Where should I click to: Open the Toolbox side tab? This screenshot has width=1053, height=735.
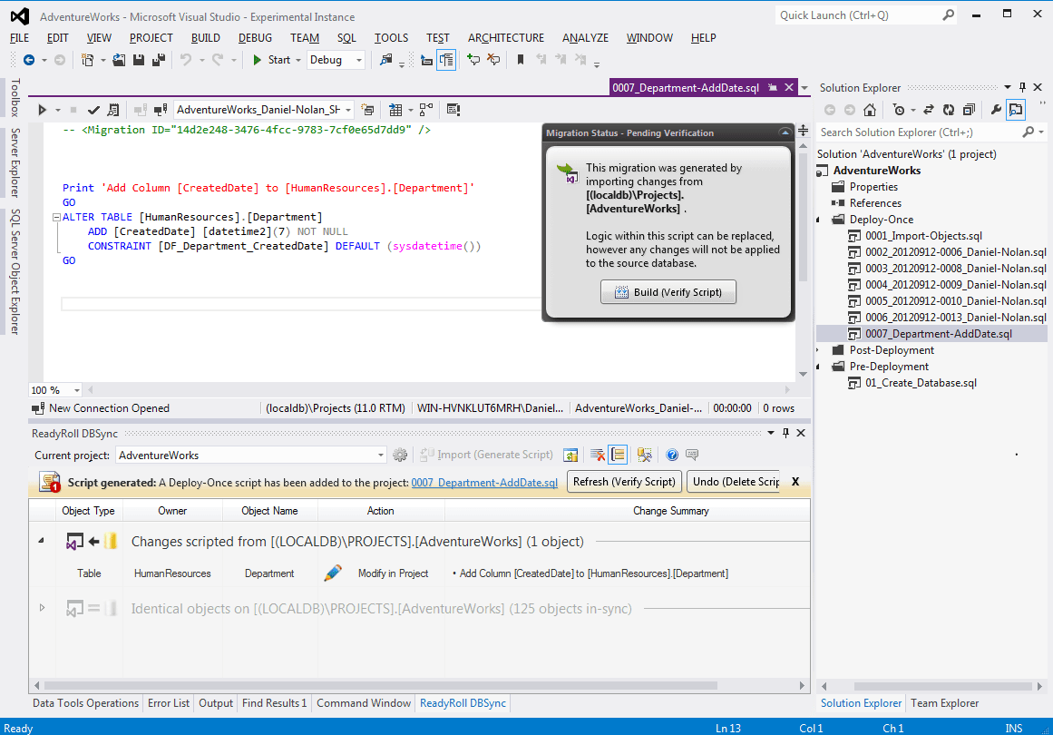tap(15, 97)
